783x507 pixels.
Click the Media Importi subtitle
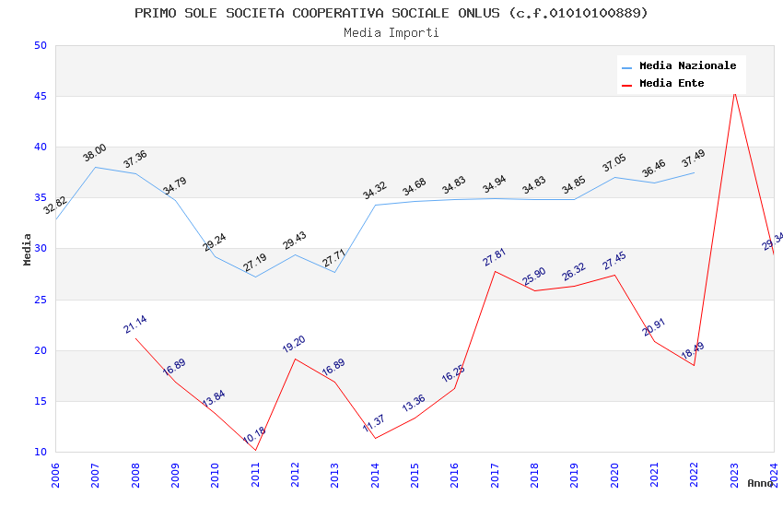(x=391, y=33)
